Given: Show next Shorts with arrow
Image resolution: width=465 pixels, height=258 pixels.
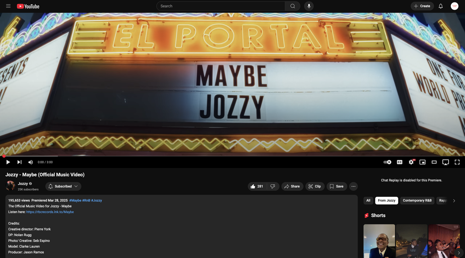Looking at the screenshot, I should [x=459, y=253].
